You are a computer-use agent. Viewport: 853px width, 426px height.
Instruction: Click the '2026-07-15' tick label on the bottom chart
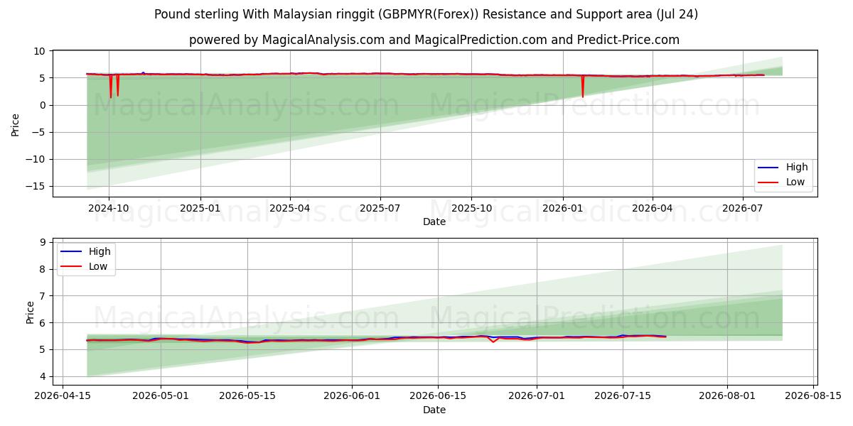(623, 396)
